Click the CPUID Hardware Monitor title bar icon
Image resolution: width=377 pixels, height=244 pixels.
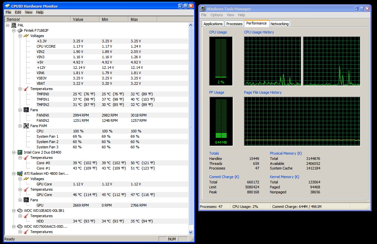(x=7, y=6)
